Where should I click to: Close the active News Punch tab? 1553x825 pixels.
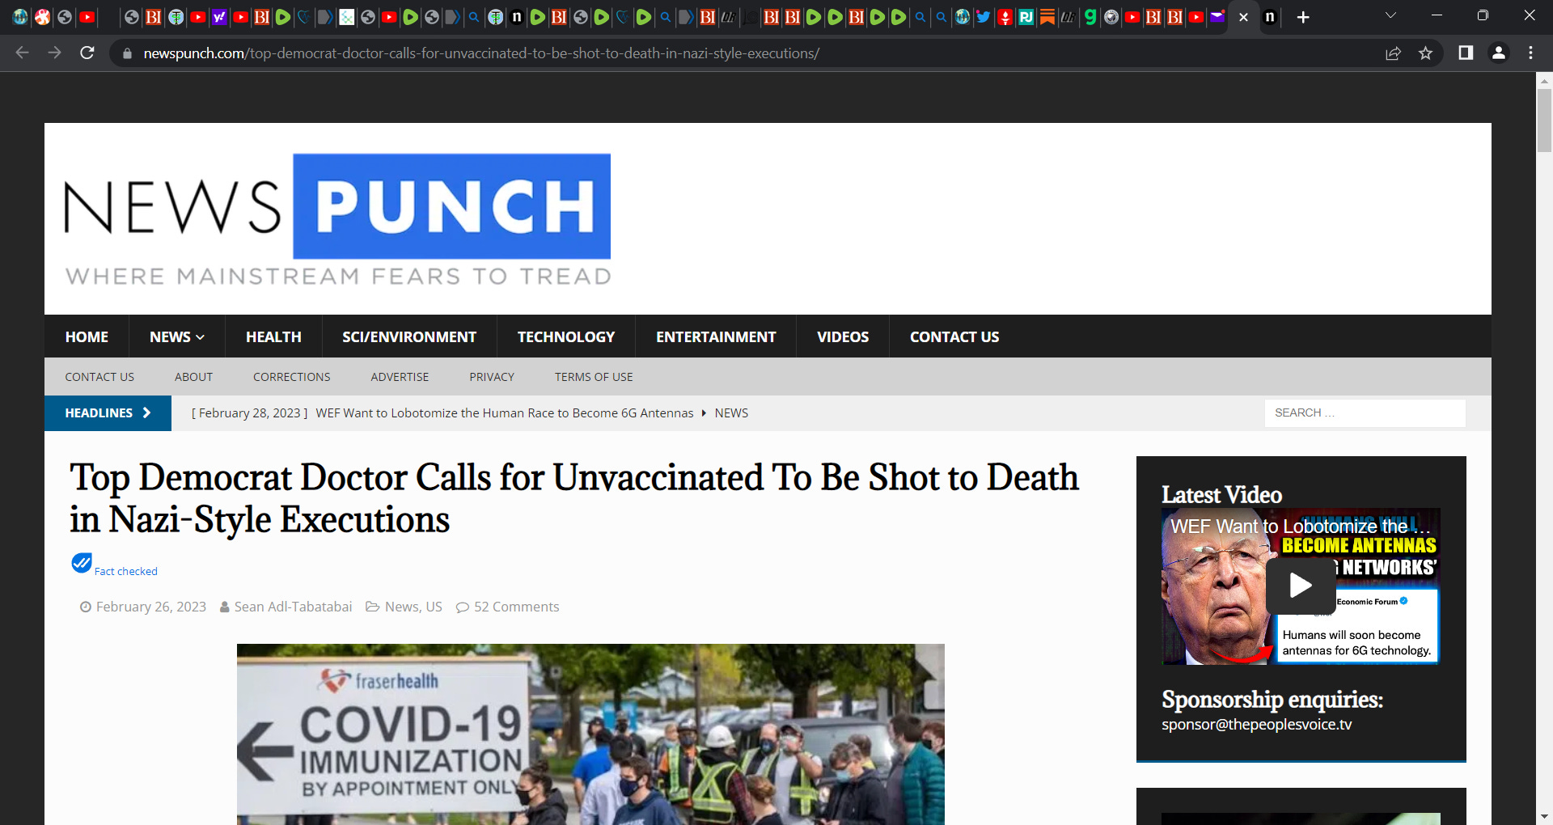pyautogui.click(x=1243, y=17)
